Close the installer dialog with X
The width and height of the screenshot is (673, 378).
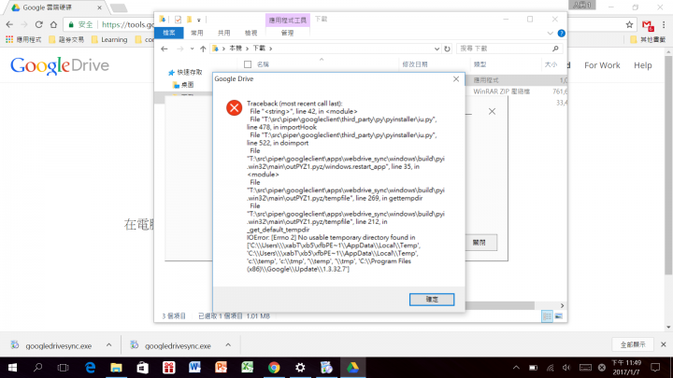492,111
